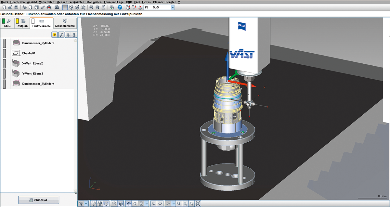Select the pan move arrows tool
The height and width of the screenshot is (207, 390).
[x=128, y=203]
